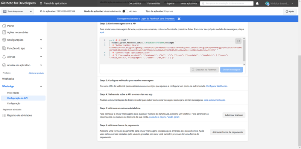Click the Teste Integracao app icon
Image resolution: width=301 pixels, height=149 pixels.
click(5, 12)
